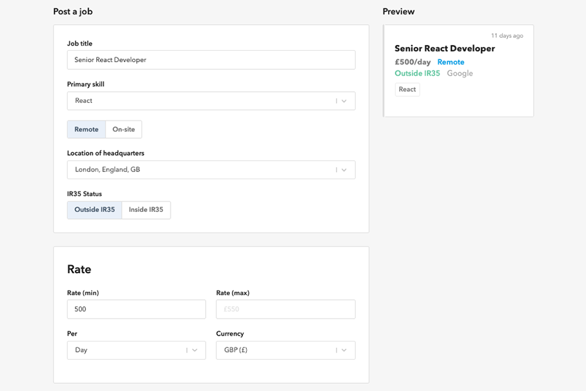Image resolution: width=586 pixels, height=391 pixels.
Task: Click the Rate (min) input field
Action: click(136, 310)
